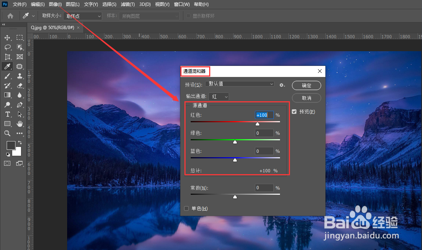The width and height of the screenshot is (422, 250).
Task: Open the Type menu
Action: (91, 4)
